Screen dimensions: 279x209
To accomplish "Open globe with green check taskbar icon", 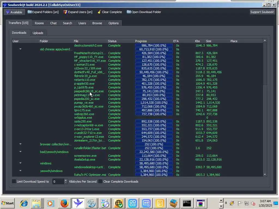I will [x=119, y=203].
